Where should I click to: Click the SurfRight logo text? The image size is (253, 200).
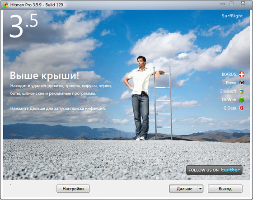[x=232, y=16]
